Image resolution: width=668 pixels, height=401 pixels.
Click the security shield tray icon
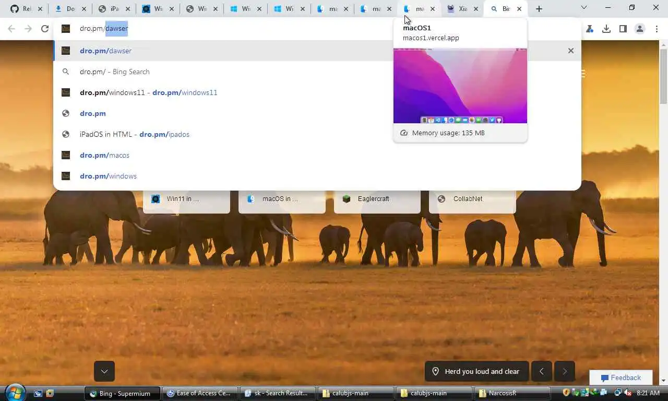(566, 393)
